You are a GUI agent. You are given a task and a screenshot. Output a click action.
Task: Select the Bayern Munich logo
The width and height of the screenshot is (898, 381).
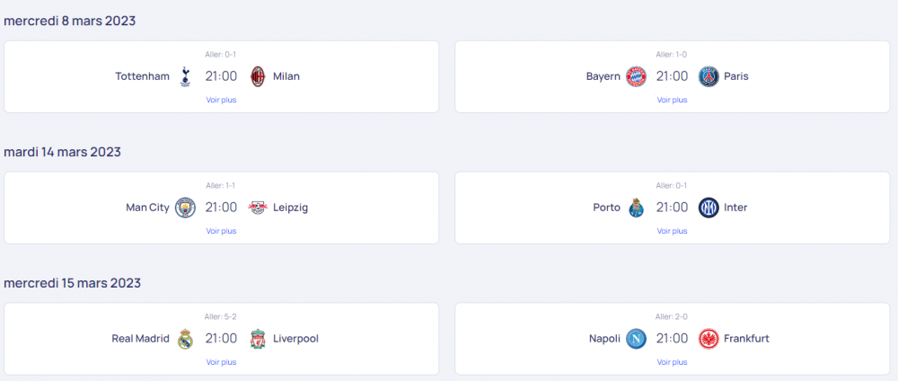click(x=636, y=76)
